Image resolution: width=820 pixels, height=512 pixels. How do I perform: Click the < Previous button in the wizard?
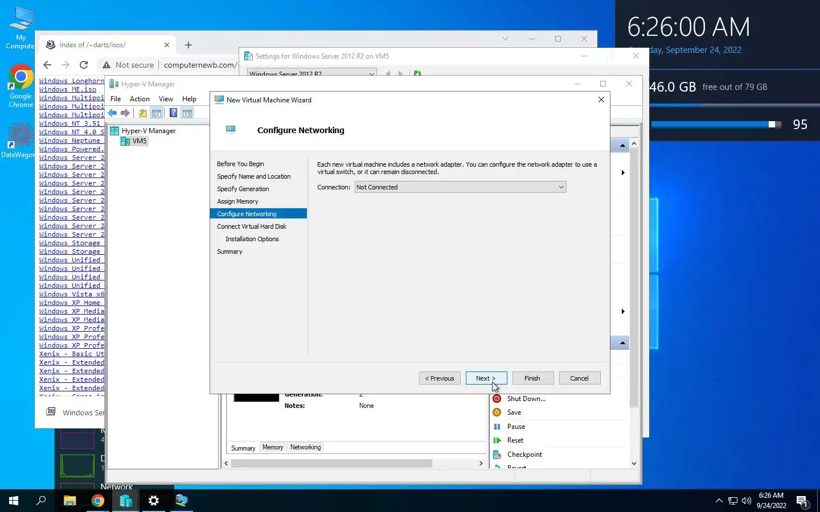(x=440, y=378)
